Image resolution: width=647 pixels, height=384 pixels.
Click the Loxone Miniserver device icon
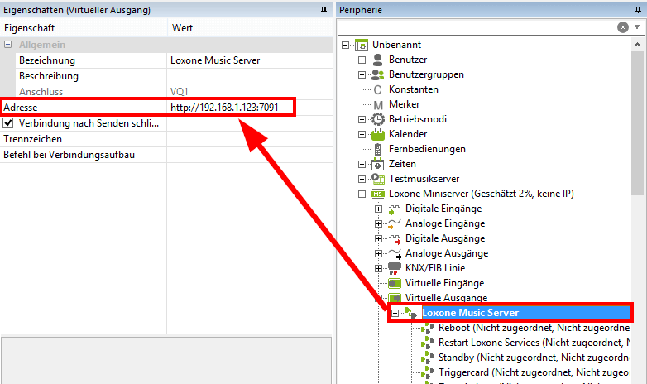click(378, 194)
